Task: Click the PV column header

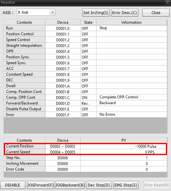Action: [x=124, y=140]
